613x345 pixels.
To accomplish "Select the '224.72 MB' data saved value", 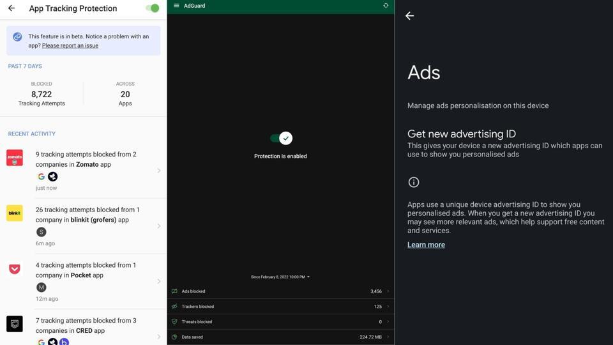I will click(x=370, y=337).
